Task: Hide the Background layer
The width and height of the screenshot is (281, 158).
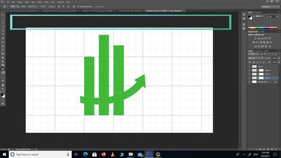Action: click(x=249, y=82)
